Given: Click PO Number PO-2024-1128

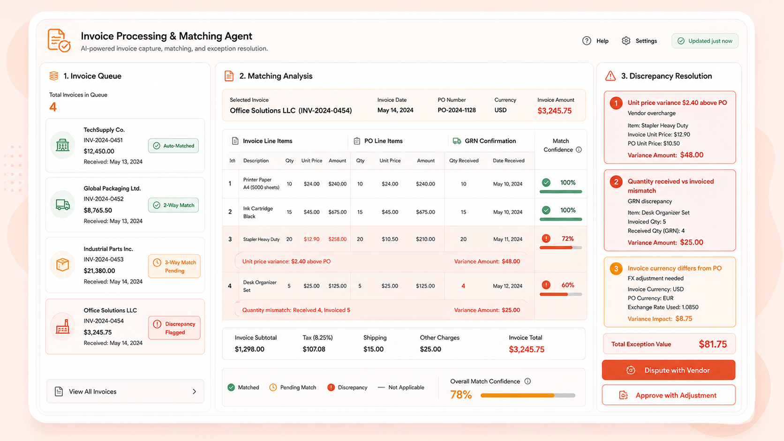Looking at the screenshot, I should [x=456, y=110].
